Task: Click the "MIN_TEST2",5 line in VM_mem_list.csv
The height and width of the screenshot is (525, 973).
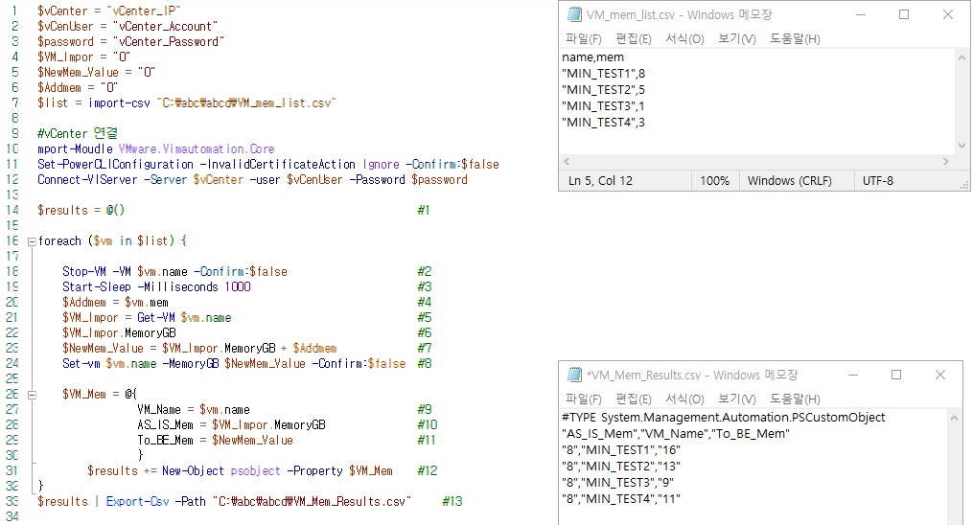Action: point(603,90)
